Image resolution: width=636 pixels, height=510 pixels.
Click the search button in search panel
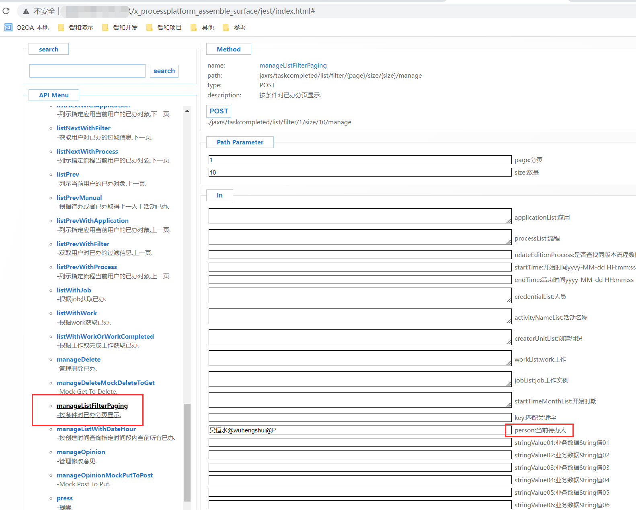tap(164, 71)
